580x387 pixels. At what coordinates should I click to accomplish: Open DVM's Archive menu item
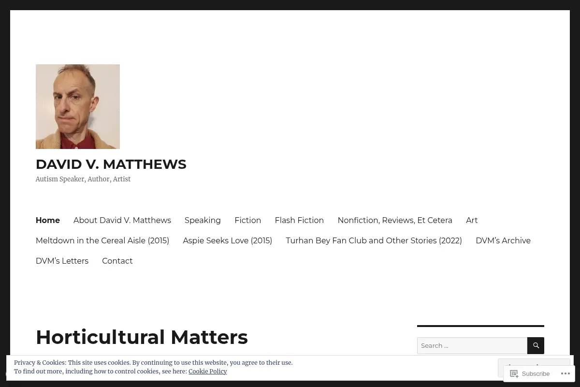point(503,240)
